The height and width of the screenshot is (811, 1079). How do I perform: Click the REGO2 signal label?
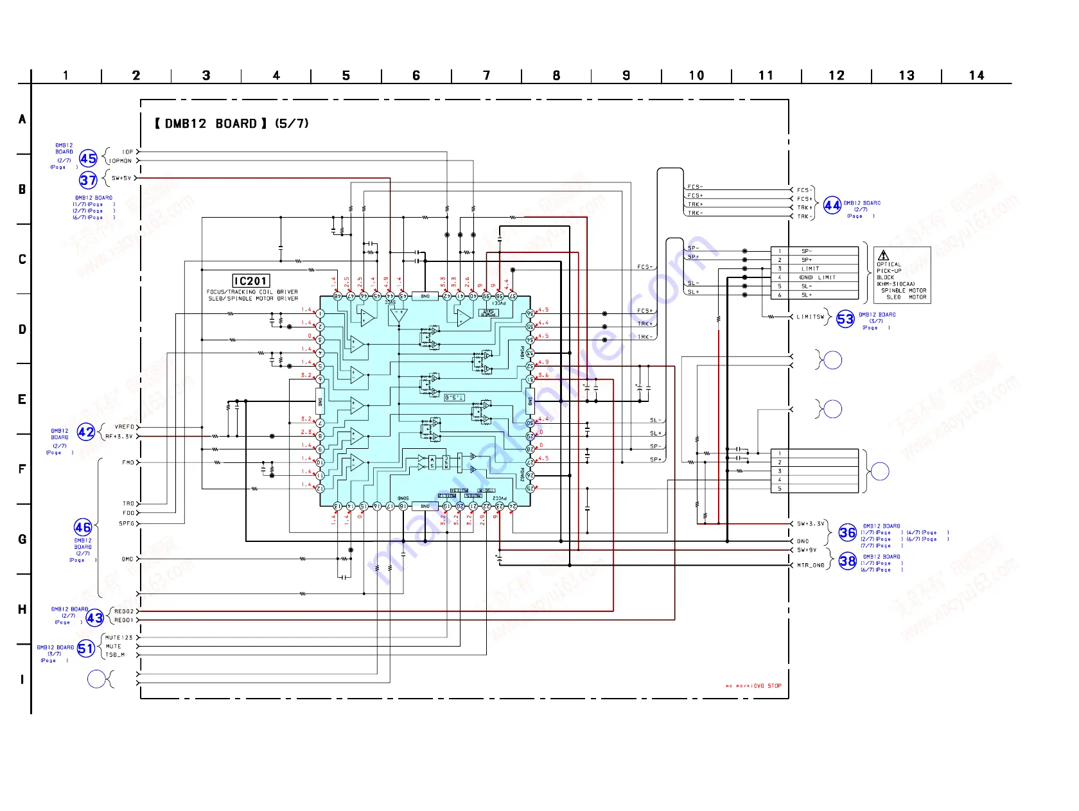124,611
